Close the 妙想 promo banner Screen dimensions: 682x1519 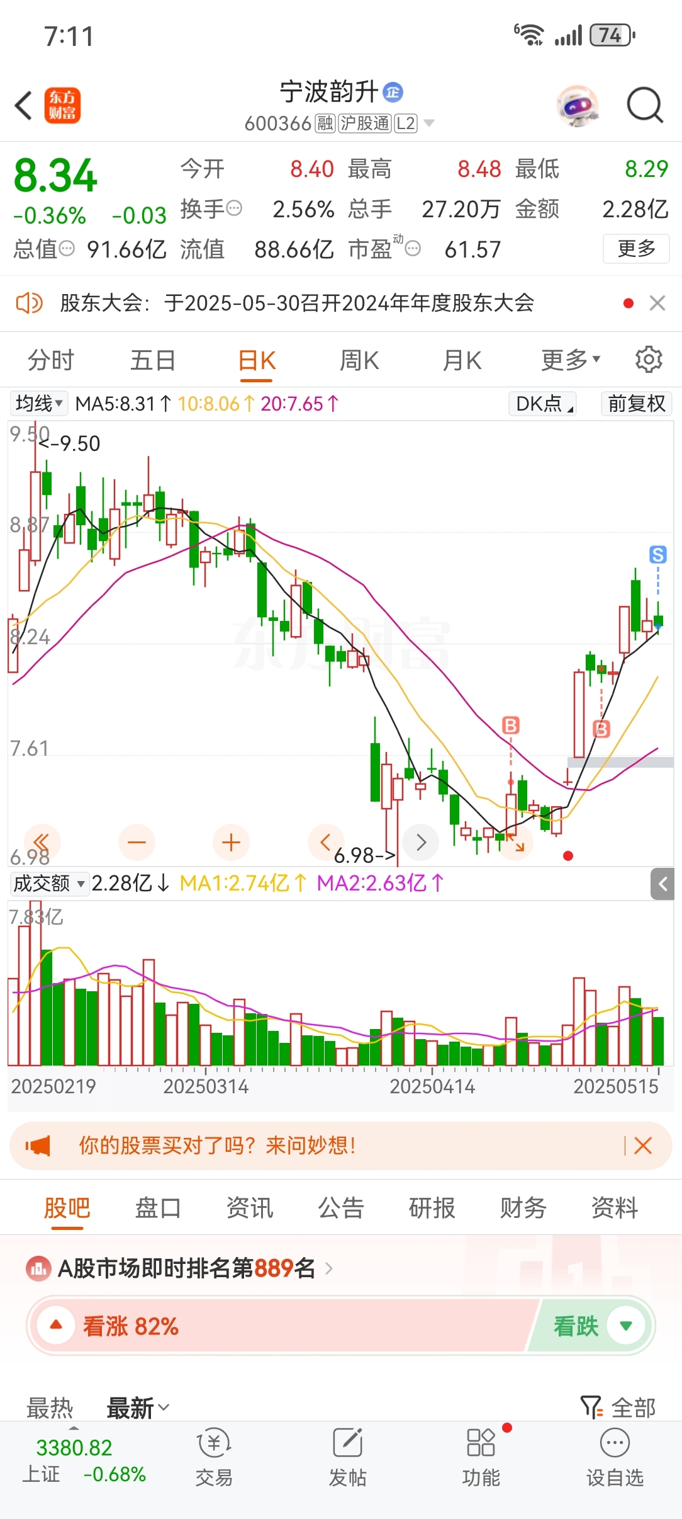pos(643,1146)
